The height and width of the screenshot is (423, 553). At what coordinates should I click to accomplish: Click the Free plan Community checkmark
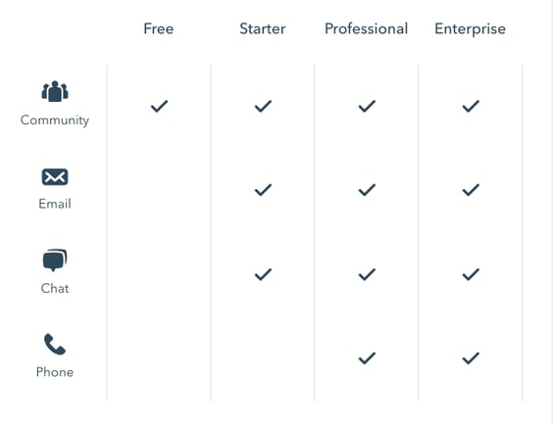click(x=159, y=106)
